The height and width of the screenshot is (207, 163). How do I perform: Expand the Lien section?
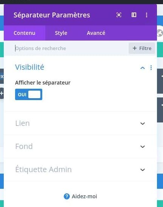[80, 124]
